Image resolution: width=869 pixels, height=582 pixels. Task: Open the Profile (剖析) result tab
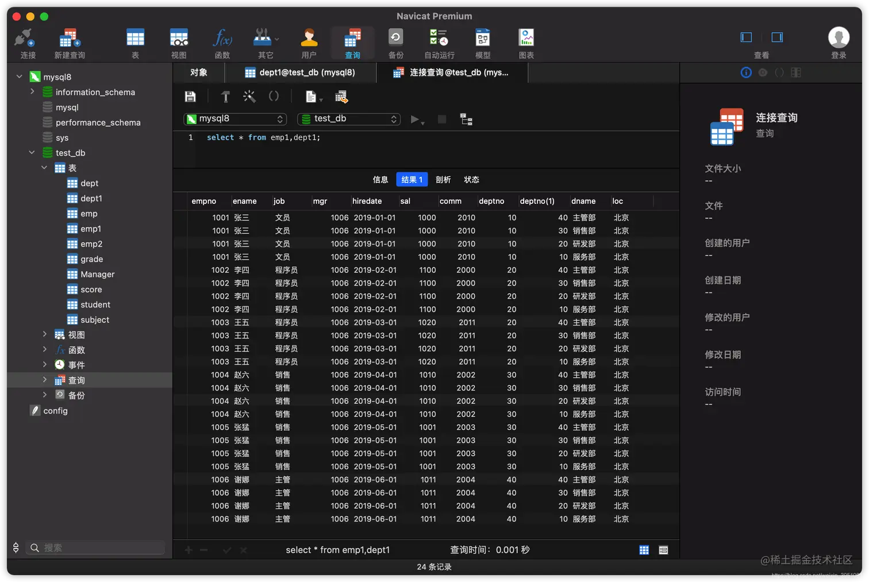(x=443, y=180)
